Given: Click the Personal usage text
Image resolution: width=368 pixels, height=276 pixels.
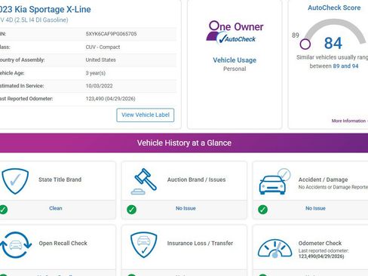Looking at the screenshot, I should [235, 69].
